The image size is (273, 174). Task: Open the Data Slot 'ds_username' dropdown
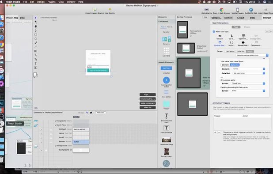coord(249,73)
